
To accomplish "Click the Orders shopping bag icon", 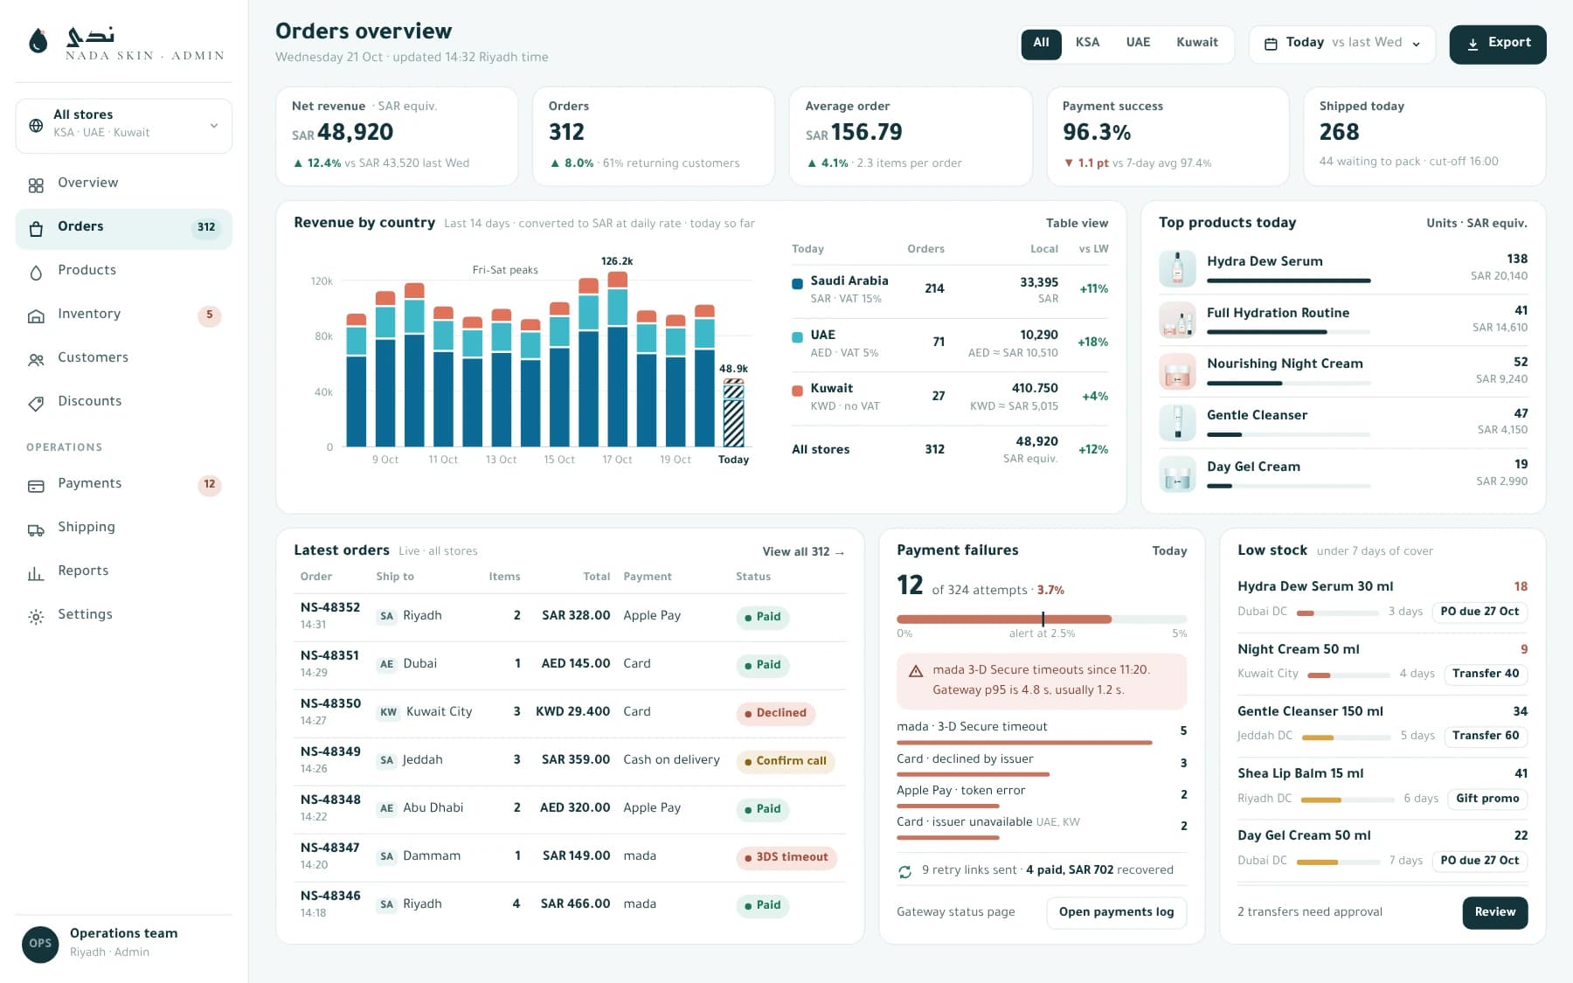I will tap(36, 229).
